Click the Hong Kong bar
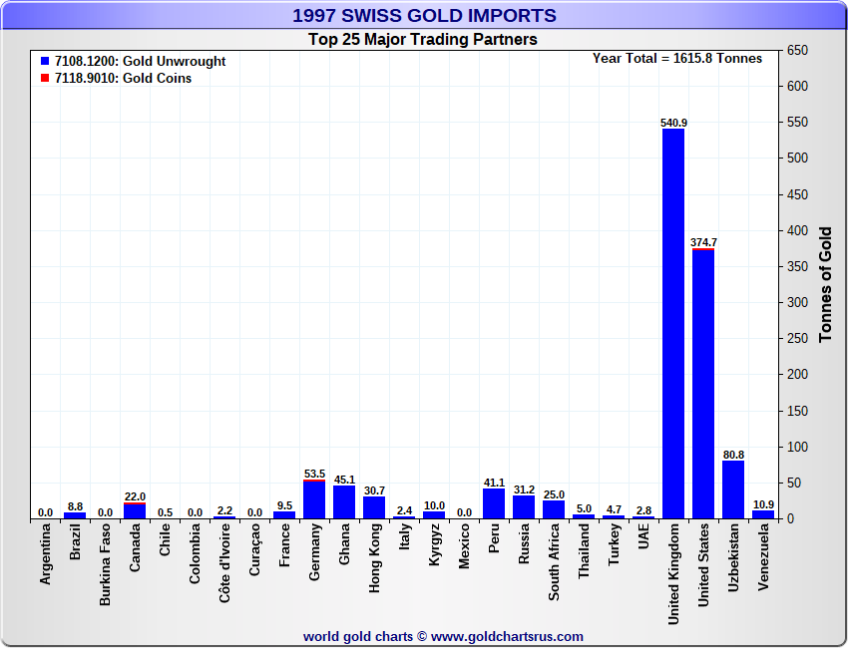848x648 pixels. point(374,507)
